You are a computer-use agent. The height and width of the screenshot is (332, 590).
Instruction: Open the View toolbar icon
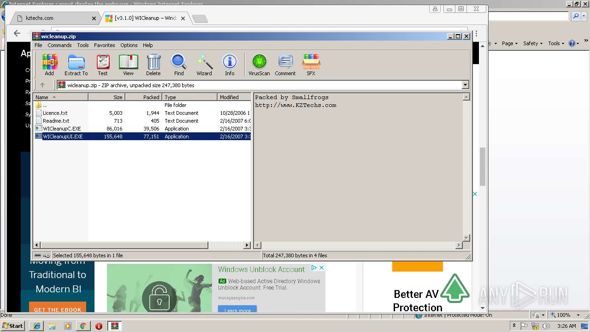128,65
